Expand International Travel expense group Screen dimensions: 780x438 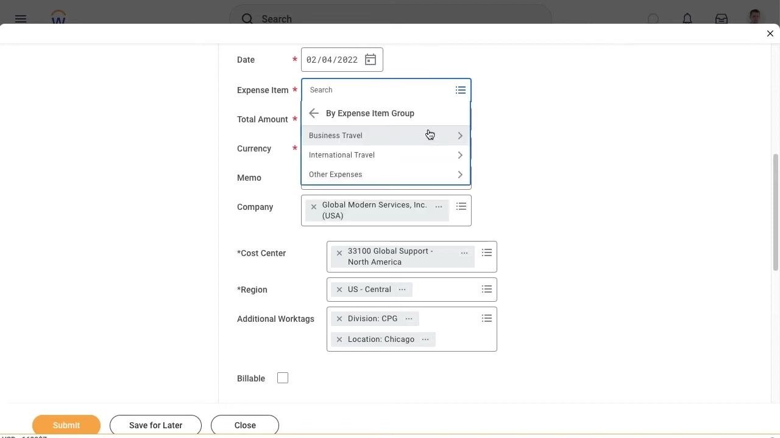coord(386,155)
